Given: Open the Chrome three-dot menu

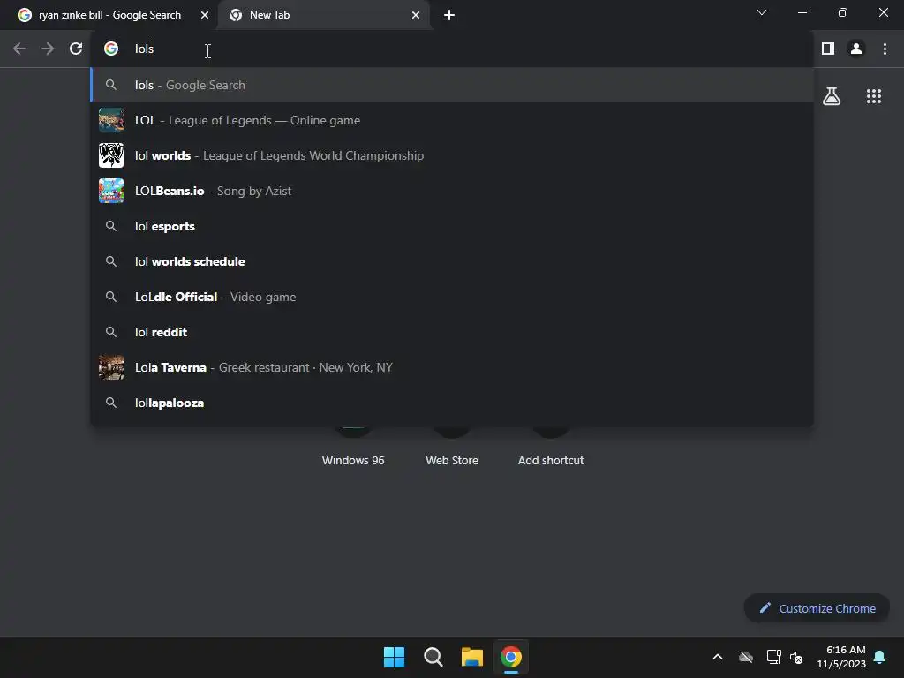Looking at the screenshot, I should pyautogui.click(x=885, y=49).
